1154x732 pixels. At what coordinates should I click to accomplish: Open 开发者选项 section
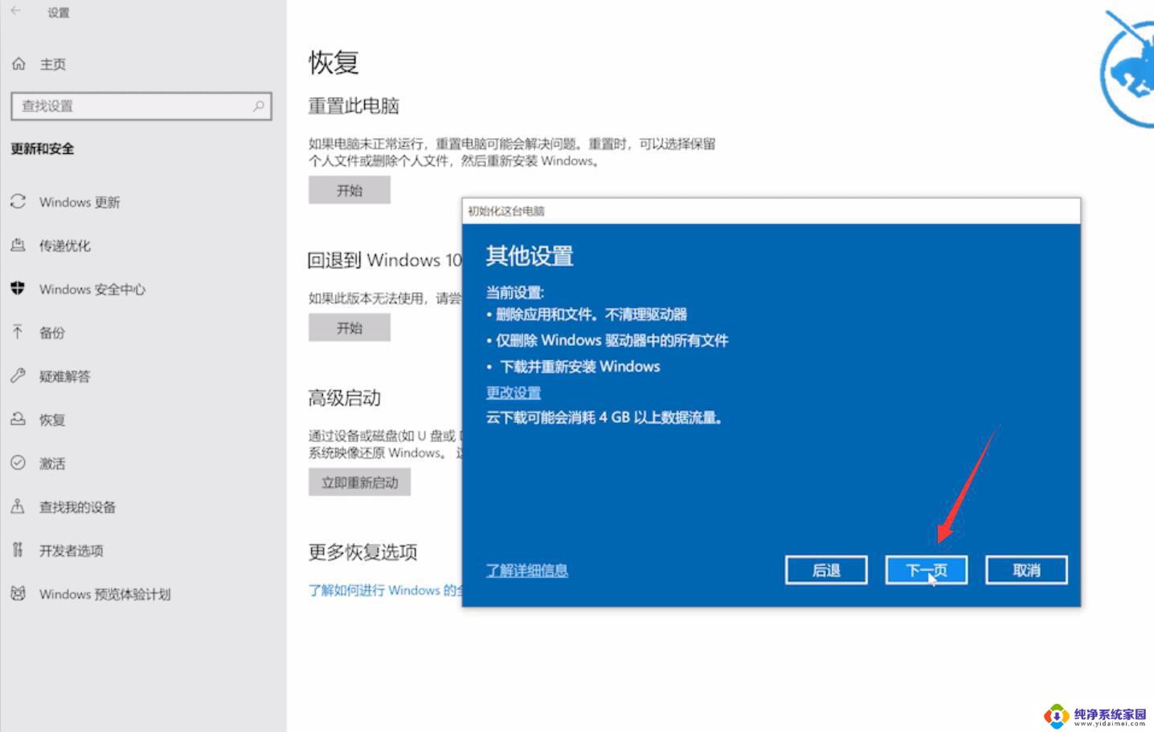[72, 551]
